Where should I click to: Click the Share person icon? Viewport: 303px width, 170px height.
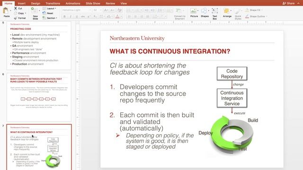[284, 3]
